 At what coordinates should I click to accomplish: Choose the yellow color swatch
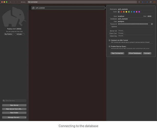126,12
